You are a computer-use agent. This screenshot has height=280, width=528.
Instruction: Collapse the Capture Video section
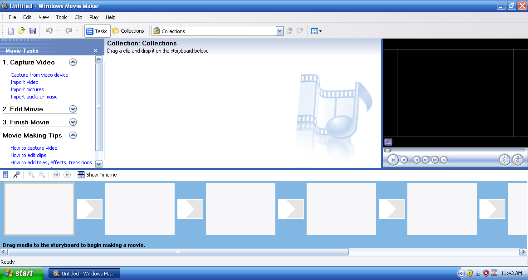point(73,62)
